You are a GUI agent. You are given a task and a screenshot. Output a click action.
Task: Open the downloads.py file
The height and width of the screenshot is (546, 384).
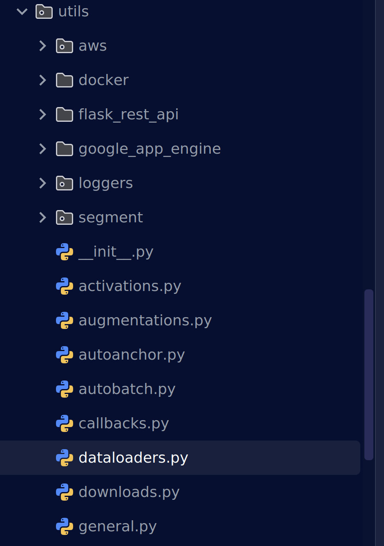[129, 492]
